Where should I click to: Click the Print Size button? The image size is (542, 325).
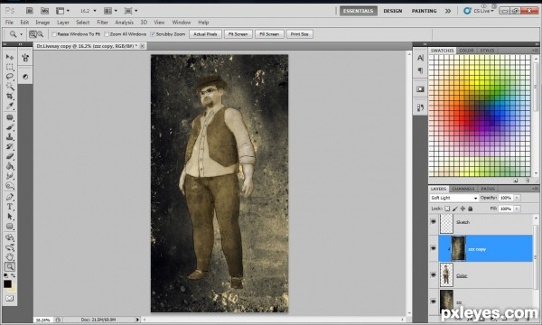(299, 34)
